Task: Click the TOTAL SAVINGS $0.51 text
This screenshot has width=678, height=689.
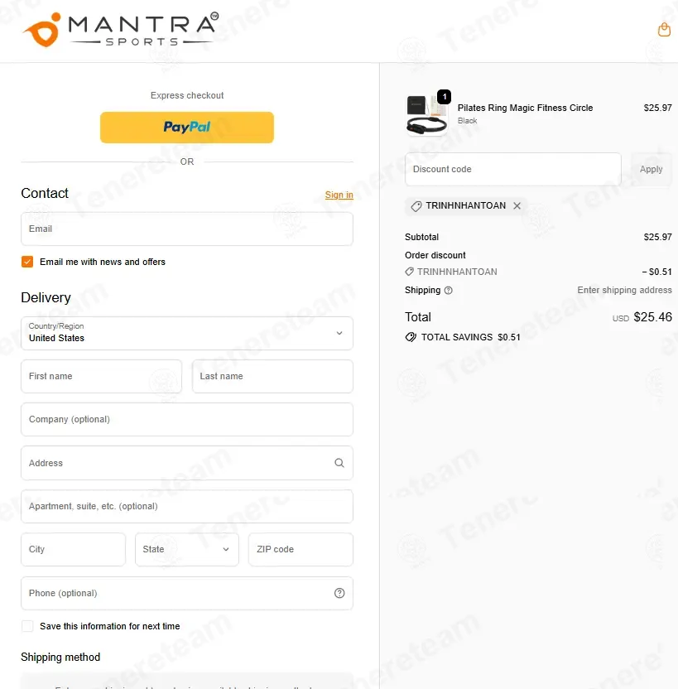Action: pos(471,337)
